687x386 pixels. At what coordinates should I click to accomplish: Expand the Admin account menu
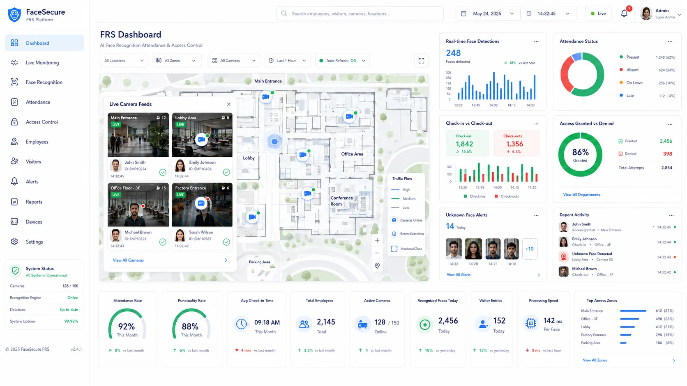tap(679, 14)
